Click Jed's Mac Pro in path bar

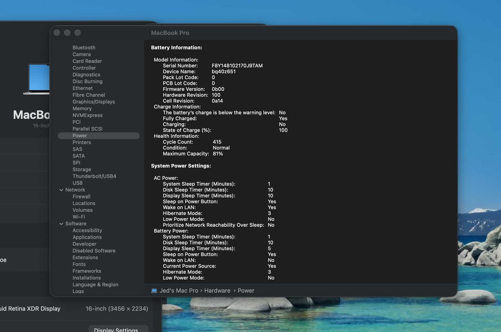click(x=179, y=291)
